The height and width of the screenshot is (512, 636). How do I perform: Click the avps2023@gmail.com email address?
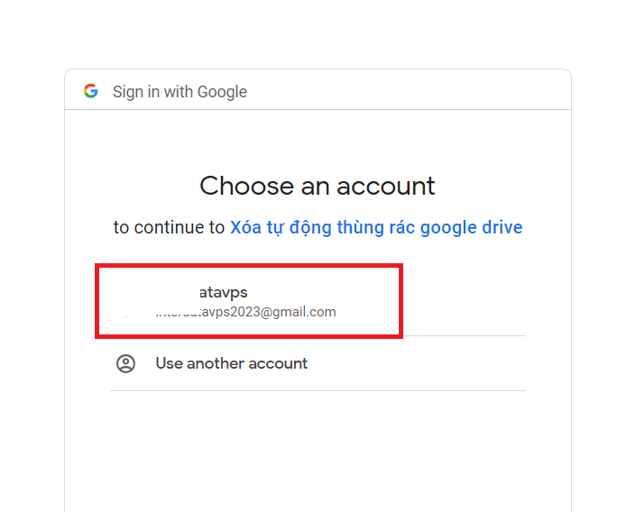[245, 312]
